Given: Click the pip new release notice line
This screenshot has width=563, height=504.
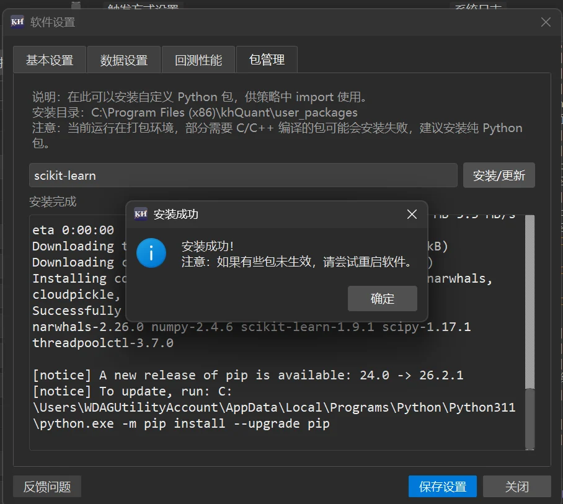Looking at the screenshot, I should tap(248, 375).
